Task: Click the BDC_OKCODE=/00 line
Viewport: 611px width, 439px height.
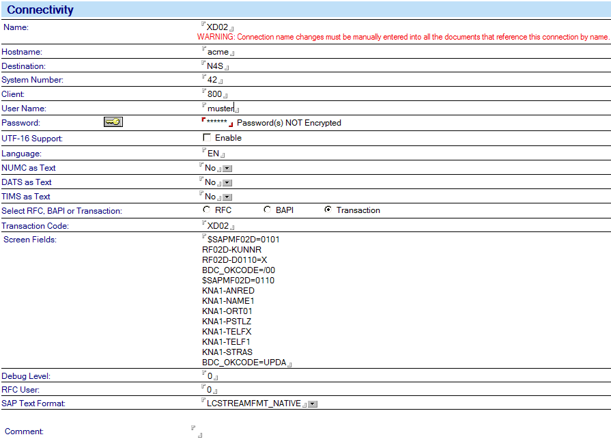Action: 238,270
